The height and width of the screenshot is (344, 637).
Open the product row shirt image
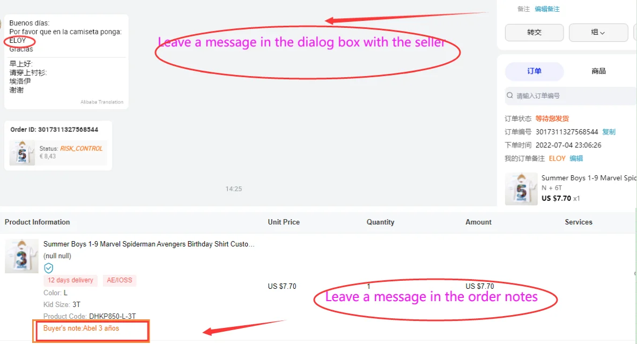coord(21,256)
